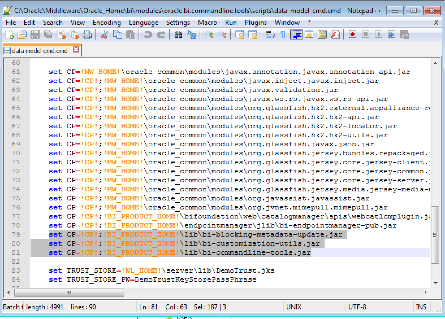445x319 pixels.
Task: Open the Search menu
Action: (x=53, y=23)
